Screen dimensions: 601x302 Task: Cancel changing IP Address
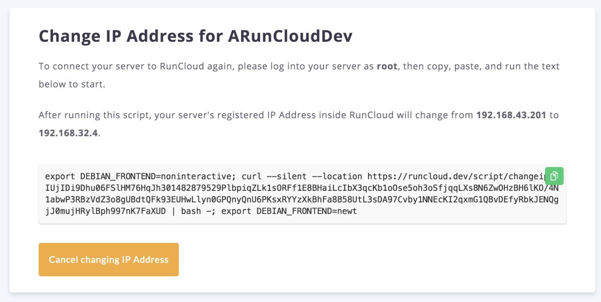pyautogui.click(x=108, y=259)
